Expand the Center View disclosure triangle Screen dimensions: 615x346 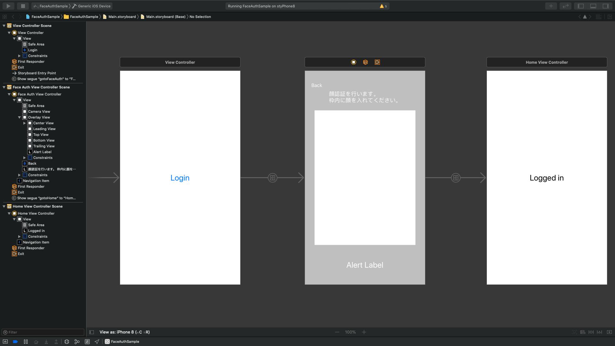pyautogui.click(x=24, y=123)
